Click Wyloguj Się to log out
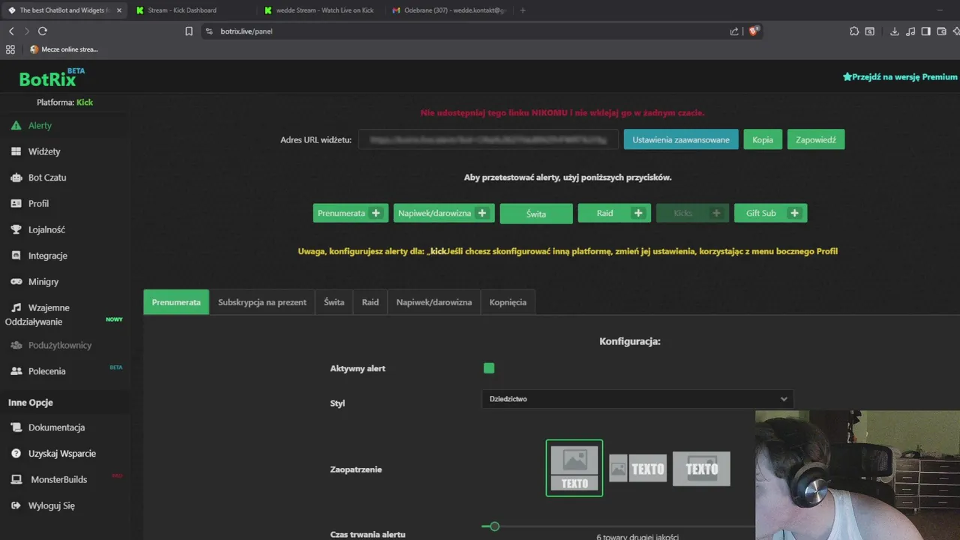960x540 pixels. pyautogui.click(x=51, y=506)
